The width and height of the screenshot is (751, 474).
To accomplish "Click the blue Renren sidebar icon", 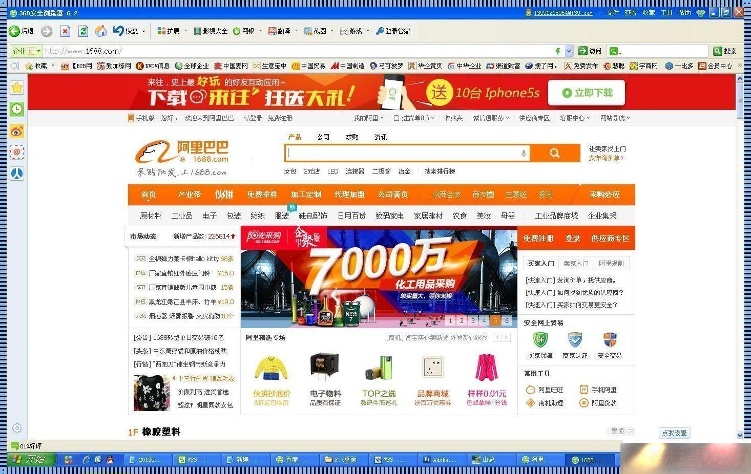I will tap(17, 174).
